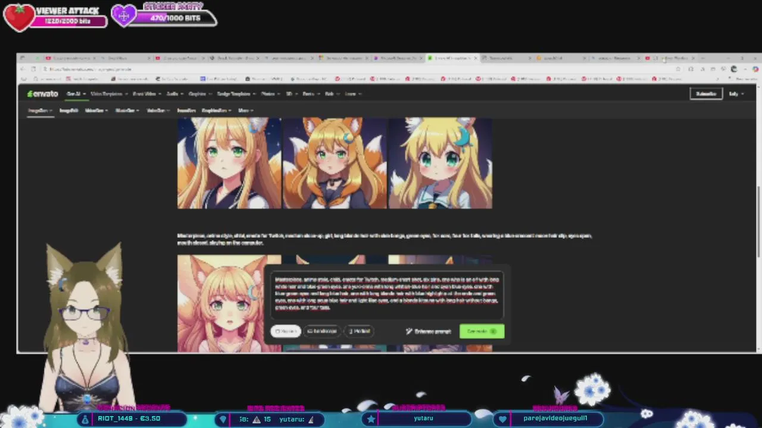Expand the Gen AI menu

point(76,94)
